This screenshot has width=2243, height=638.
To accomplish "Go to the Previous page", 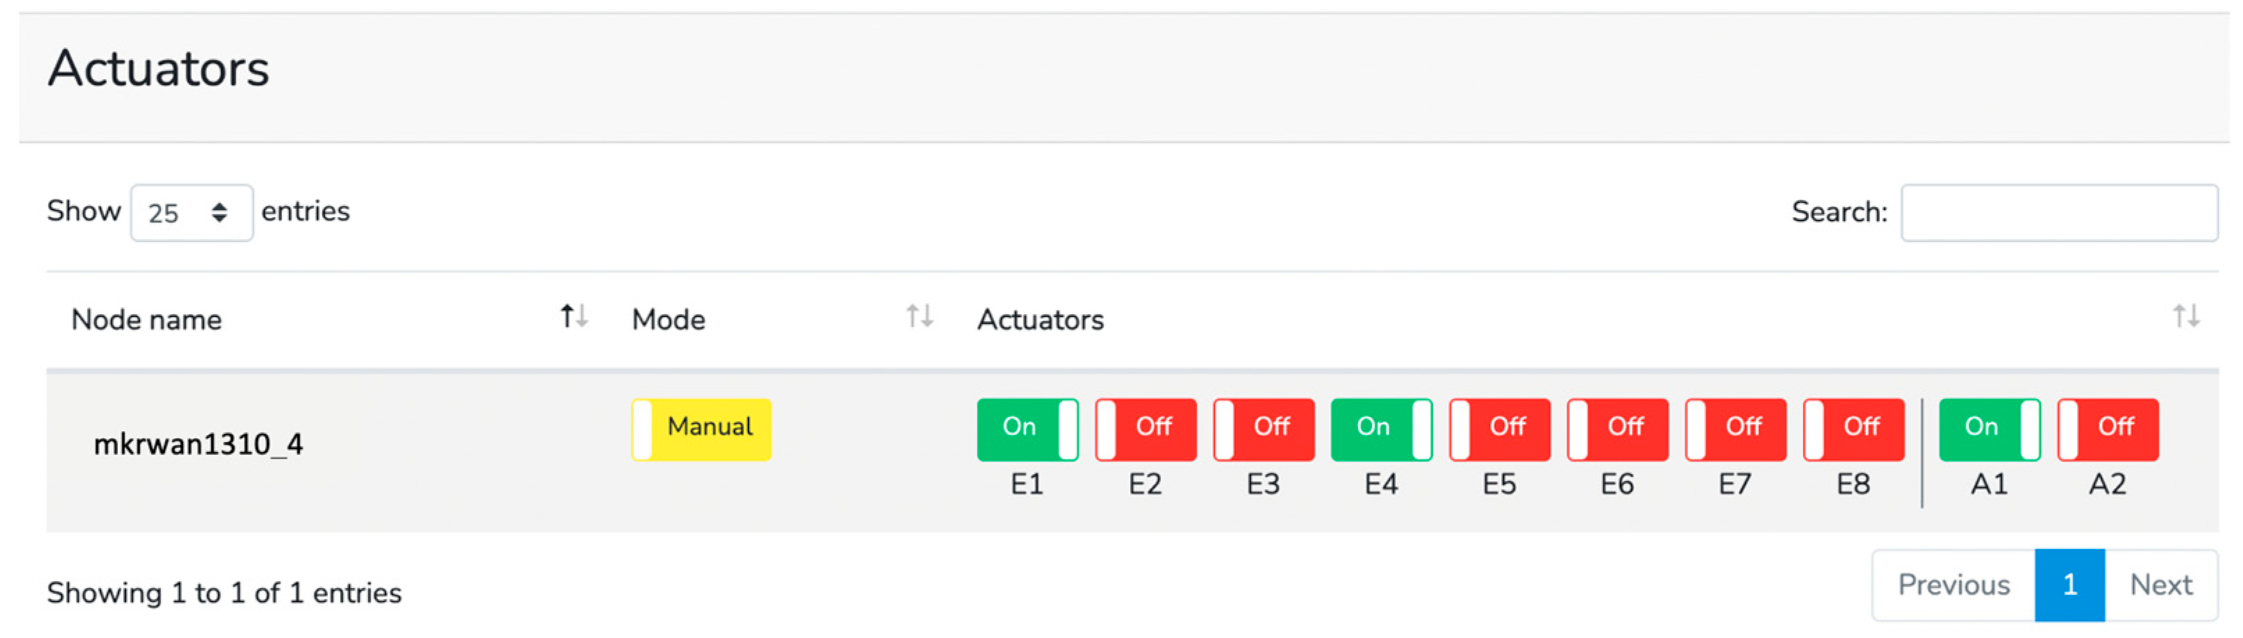I will 1953,585.
